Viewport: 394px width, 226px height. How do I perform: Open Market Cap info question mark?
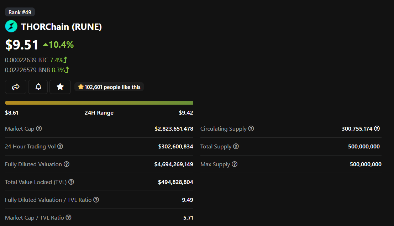click(x=39, y=128)
